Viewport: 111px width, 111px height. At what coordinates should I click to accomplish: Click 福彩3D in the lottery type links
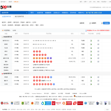tap(28, 22)
